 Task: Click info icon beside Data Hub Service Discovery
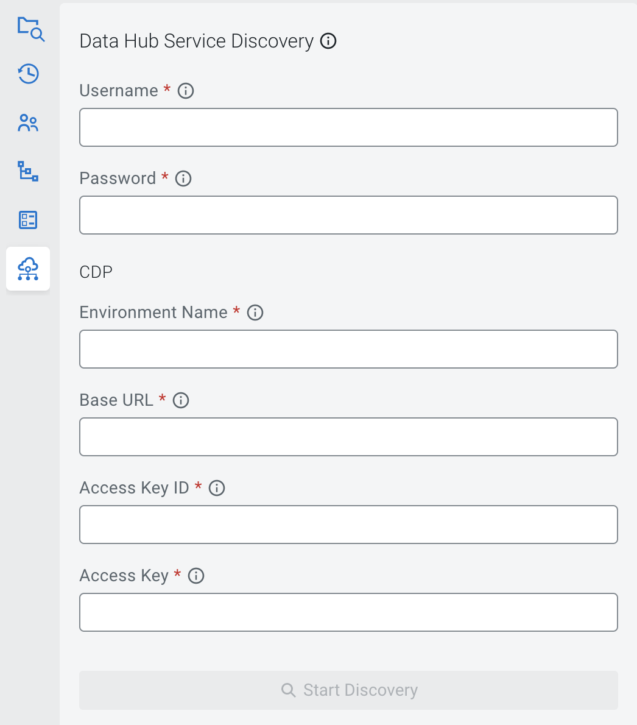coord(328,41)
